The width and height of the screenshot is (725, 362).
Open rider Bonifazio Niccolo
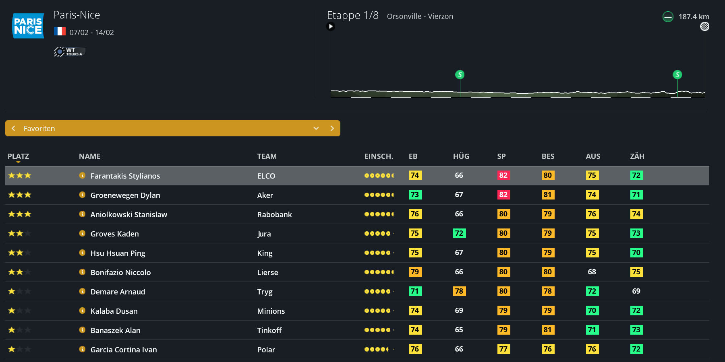120,272
